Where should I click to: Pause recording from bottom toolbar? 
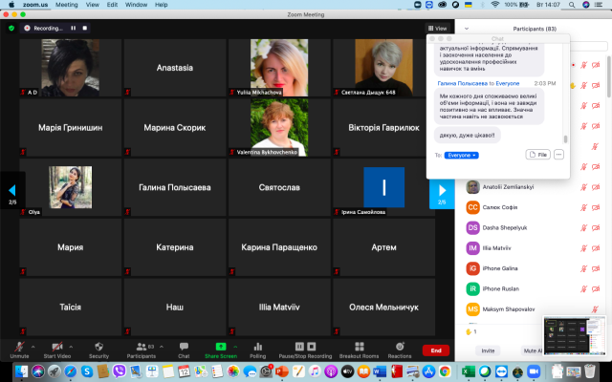point(299,347)
